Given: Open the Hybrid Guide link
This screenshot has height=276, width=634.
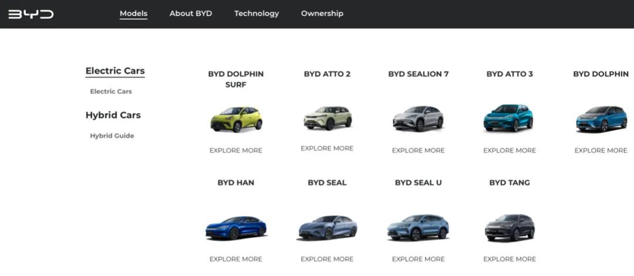Looking at the screenshot, I should (x=112, y=136).
